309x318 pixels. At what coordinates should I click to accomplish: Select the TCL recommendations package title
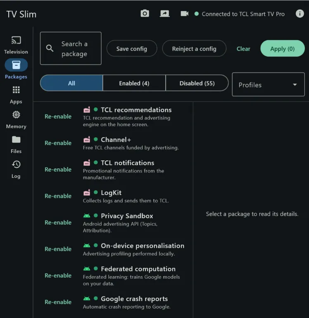(x=136, y=110)
